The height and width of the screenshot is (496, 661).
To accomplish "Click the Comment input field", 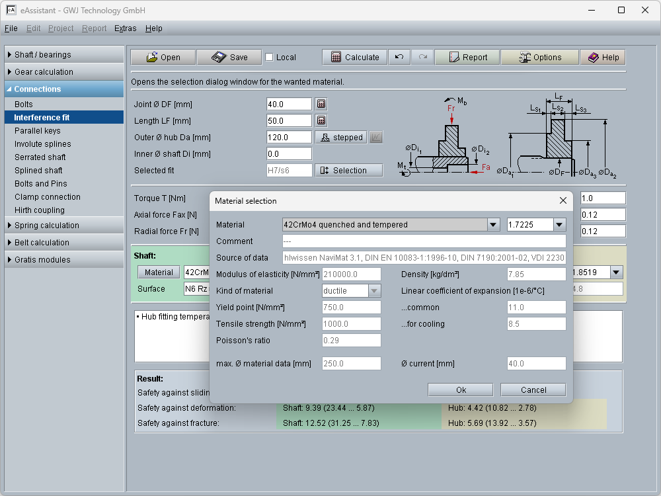I will coord(424,241).
